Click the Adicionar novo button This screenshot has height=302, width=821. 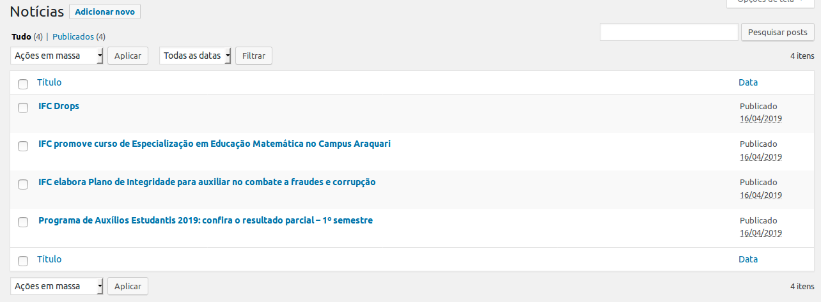click(x=105, y=11)
